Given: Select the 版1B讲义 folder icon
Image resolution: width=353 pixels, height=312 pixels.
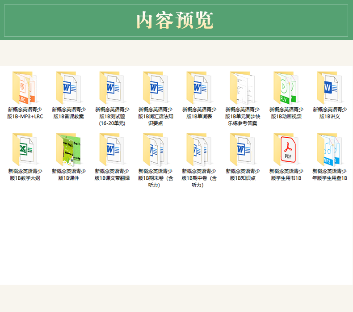Looking at the screenshot, I should [x=330, y=88].
